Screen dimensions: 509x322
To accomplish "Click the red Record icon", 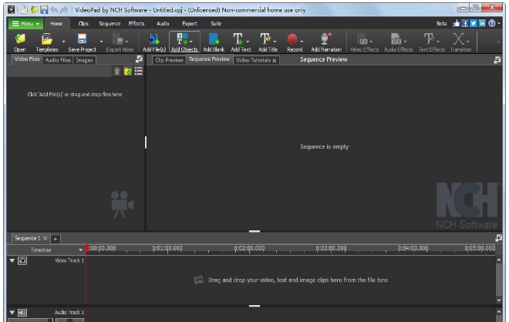I will 293,39.
